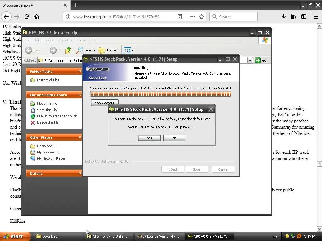Collapse the Folder Tasks panel

80,71
